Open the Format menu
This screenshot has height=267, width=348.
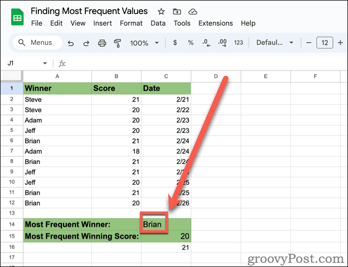click(x=131, y=23)
